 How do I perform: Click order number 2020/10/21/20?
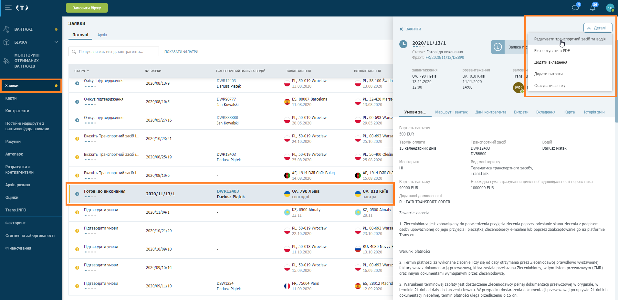coord(159,231)
